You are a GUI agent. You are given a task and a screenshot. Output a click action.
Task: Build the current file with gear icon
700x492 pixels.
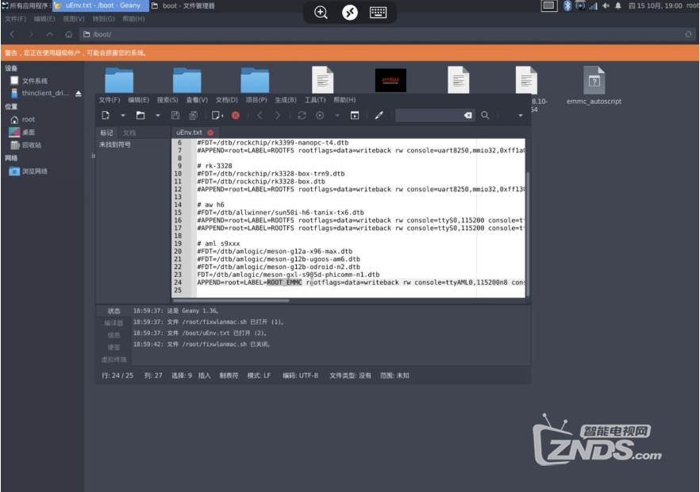[x=320, y=116]
